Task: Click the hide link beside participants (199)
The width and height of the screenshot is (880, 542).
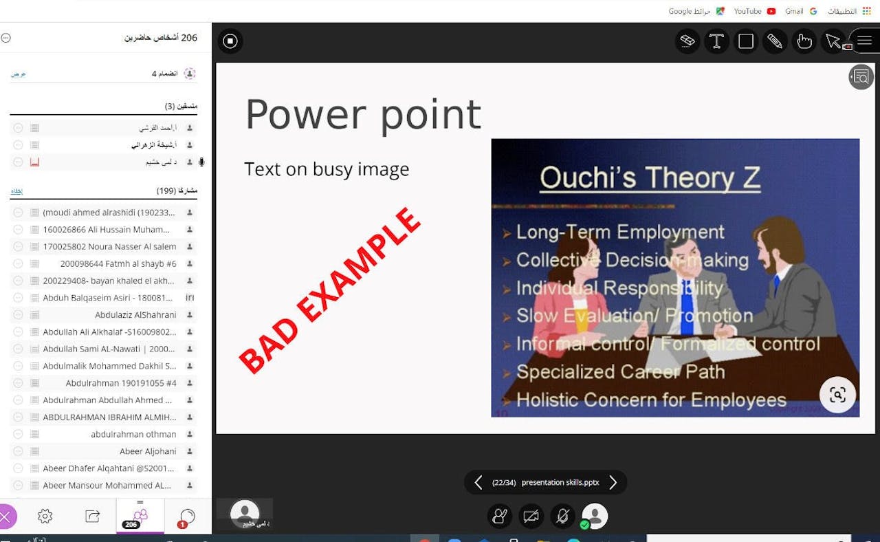Action: 16,191
